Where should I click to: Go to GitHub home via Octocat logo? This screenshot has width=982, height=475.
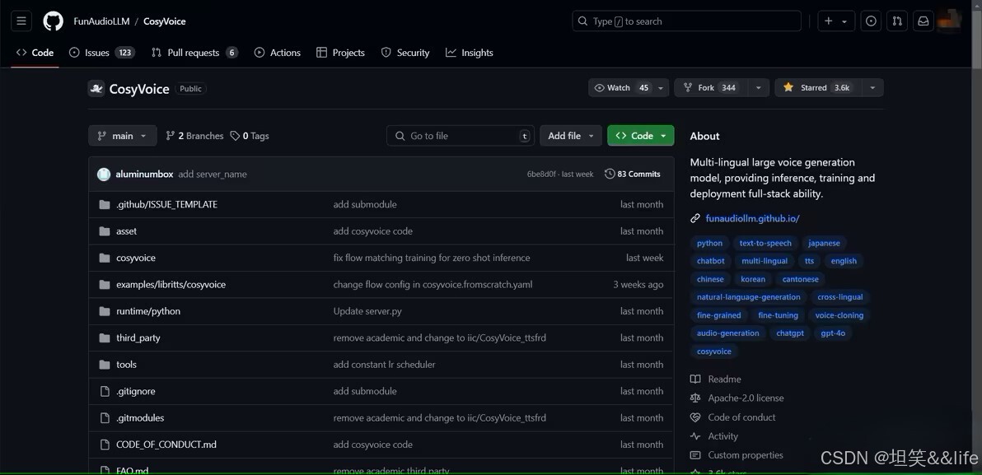point(54,21)
